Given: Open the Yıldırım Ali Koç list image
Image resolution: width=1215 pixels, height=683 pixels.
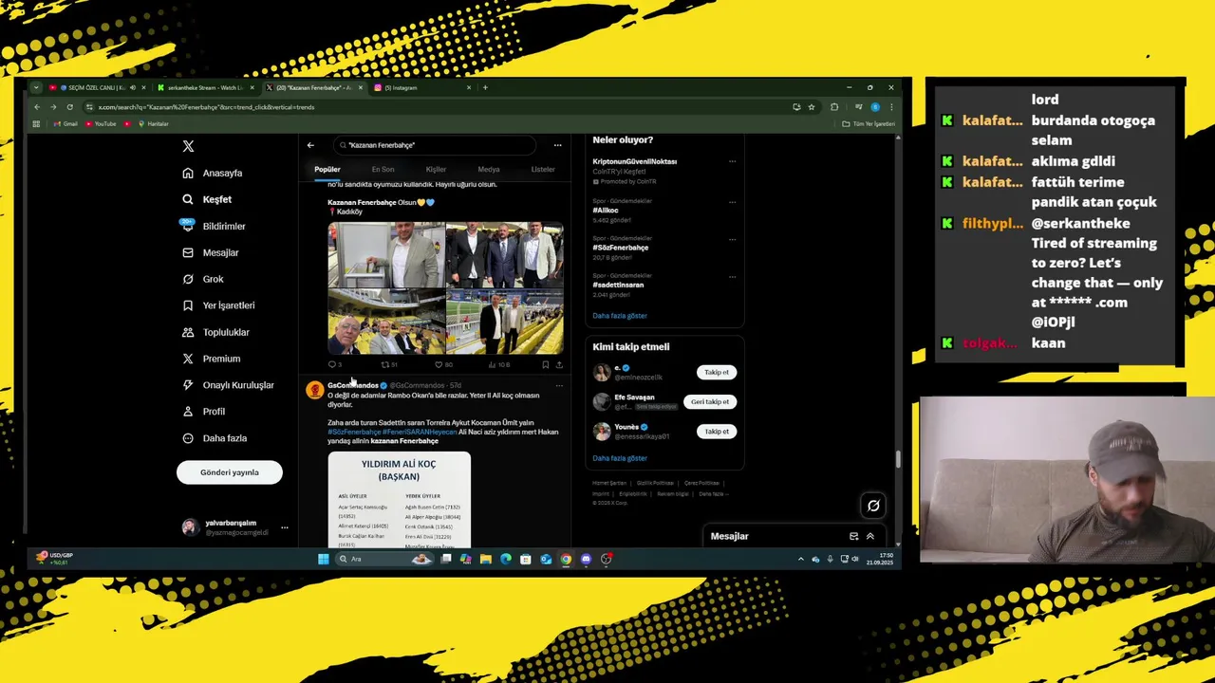Looking at the screenshot, I should pos(399,500).
